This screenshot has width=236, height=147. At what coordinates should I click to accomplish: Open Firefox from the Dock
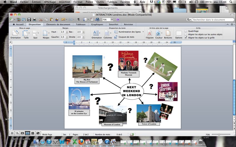[x=81, y=141]
